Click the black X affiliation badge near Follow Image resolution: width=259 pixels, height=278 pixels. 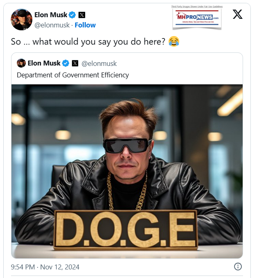[x=82, y=15]
